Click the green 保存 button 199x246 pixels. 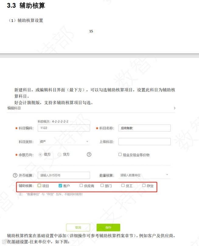[x=108, y=227]
